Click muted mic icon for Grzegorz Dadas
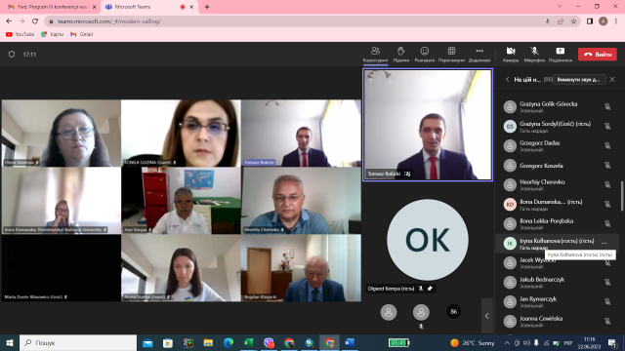 click(607, 145)
